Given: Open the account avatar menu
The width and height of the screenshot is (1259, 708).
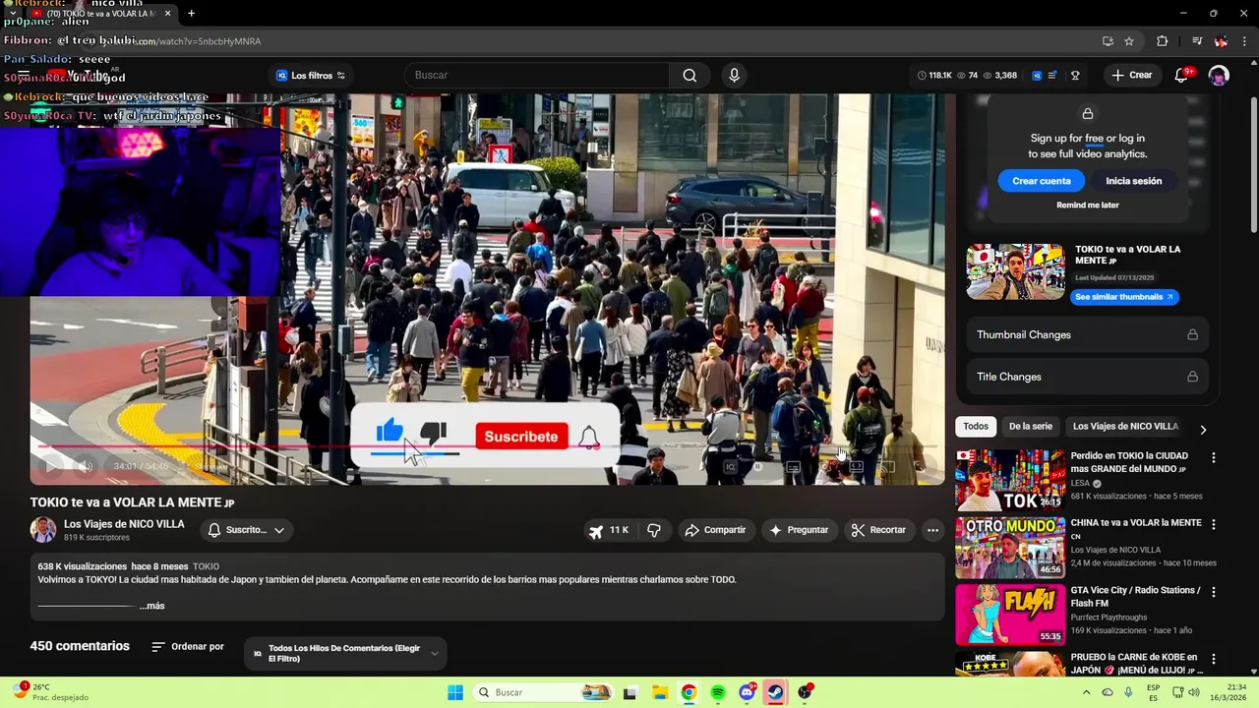Looking at the screenshot, I should (x=1219, y=76).
